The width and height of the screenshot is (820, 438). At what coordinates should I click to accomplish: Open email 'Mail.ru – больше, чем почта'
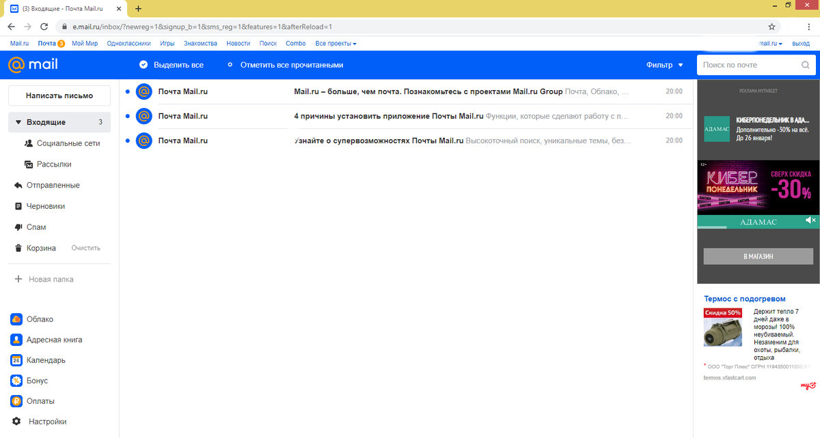click(406, 91)
